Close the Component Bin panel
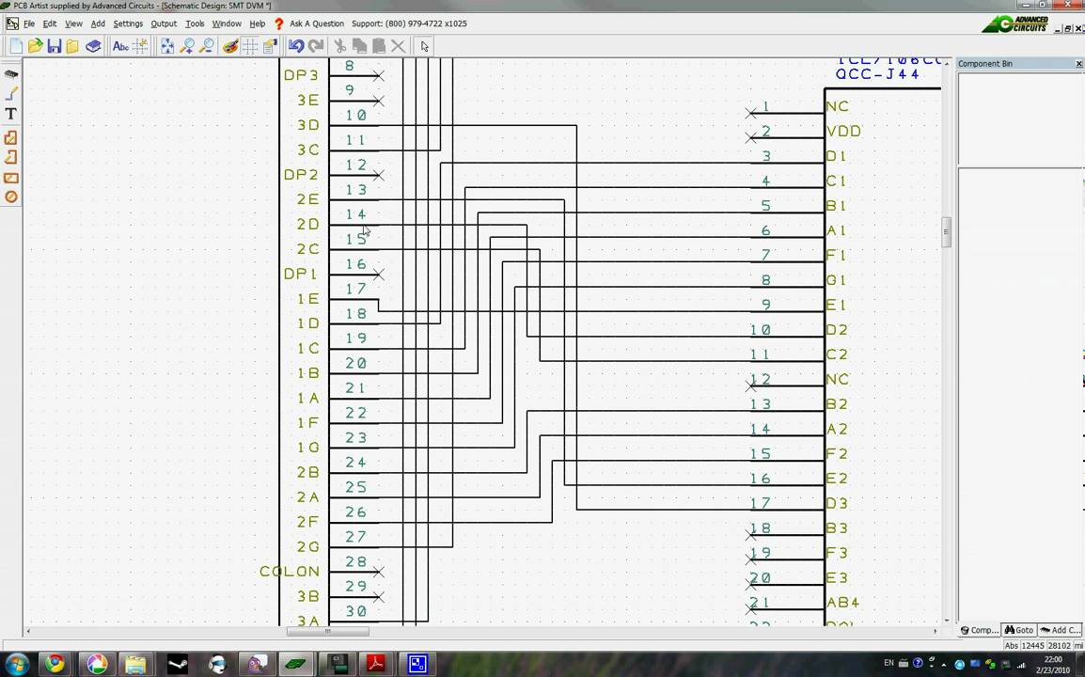Image resolution: width=1085 pixels, height=677 pixels. tap(1078, 64)
